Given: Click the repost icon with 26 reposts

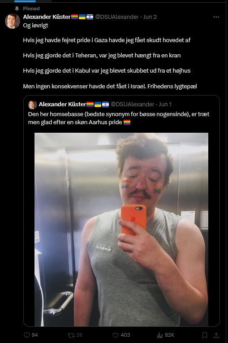Looking at the screenshot, I should tap(71, 335).
